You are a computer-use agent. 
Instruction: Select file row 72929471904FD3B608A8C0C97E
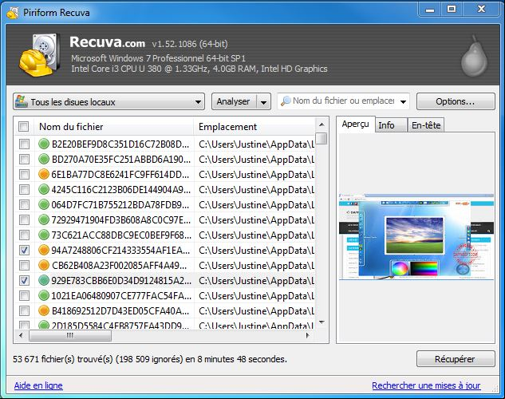(164, 219)
